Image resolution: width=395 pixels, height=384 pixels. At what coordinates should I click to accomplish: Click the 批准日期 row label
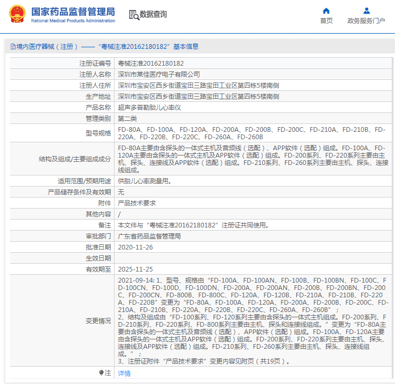pyautogui.click(x=98, y=247)
